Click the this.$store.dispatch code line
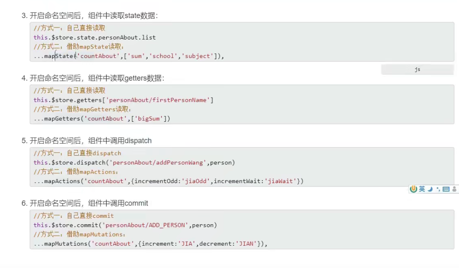 (134, 163)
